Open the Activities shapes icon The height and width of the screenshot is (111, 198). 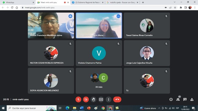[x=192, y=99]
